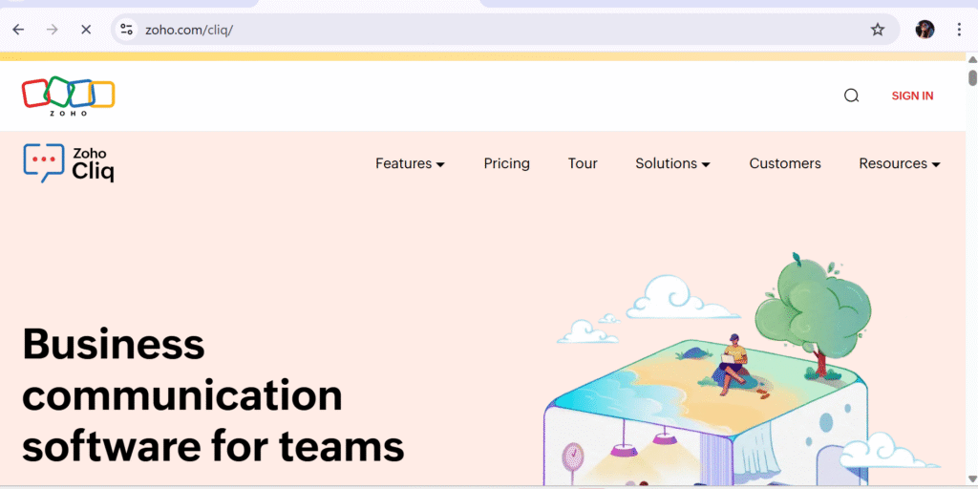Click the scrollbar down arrow
978x489 pixels.
[x=971, y=478]
